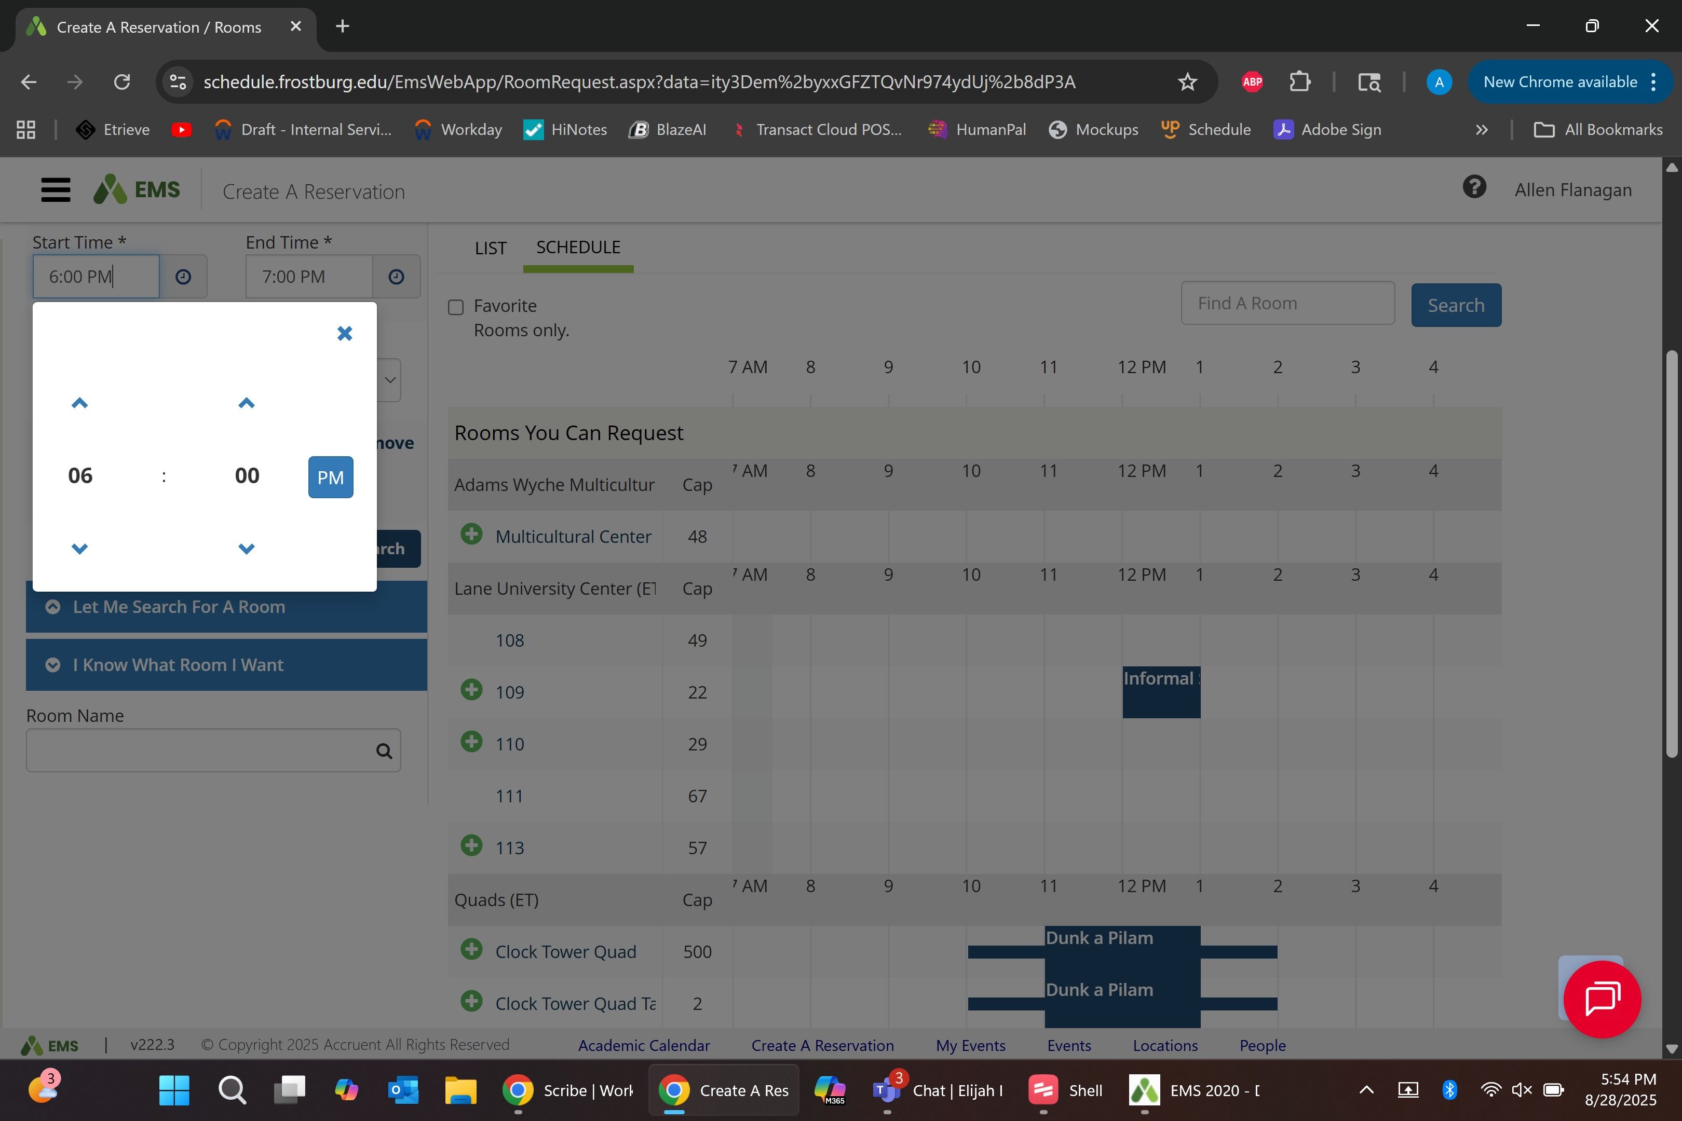Click the Find A Room input field

(x=1287, y=303)
